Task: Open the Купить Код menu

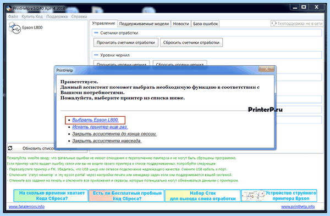Action: pos(32,16)
